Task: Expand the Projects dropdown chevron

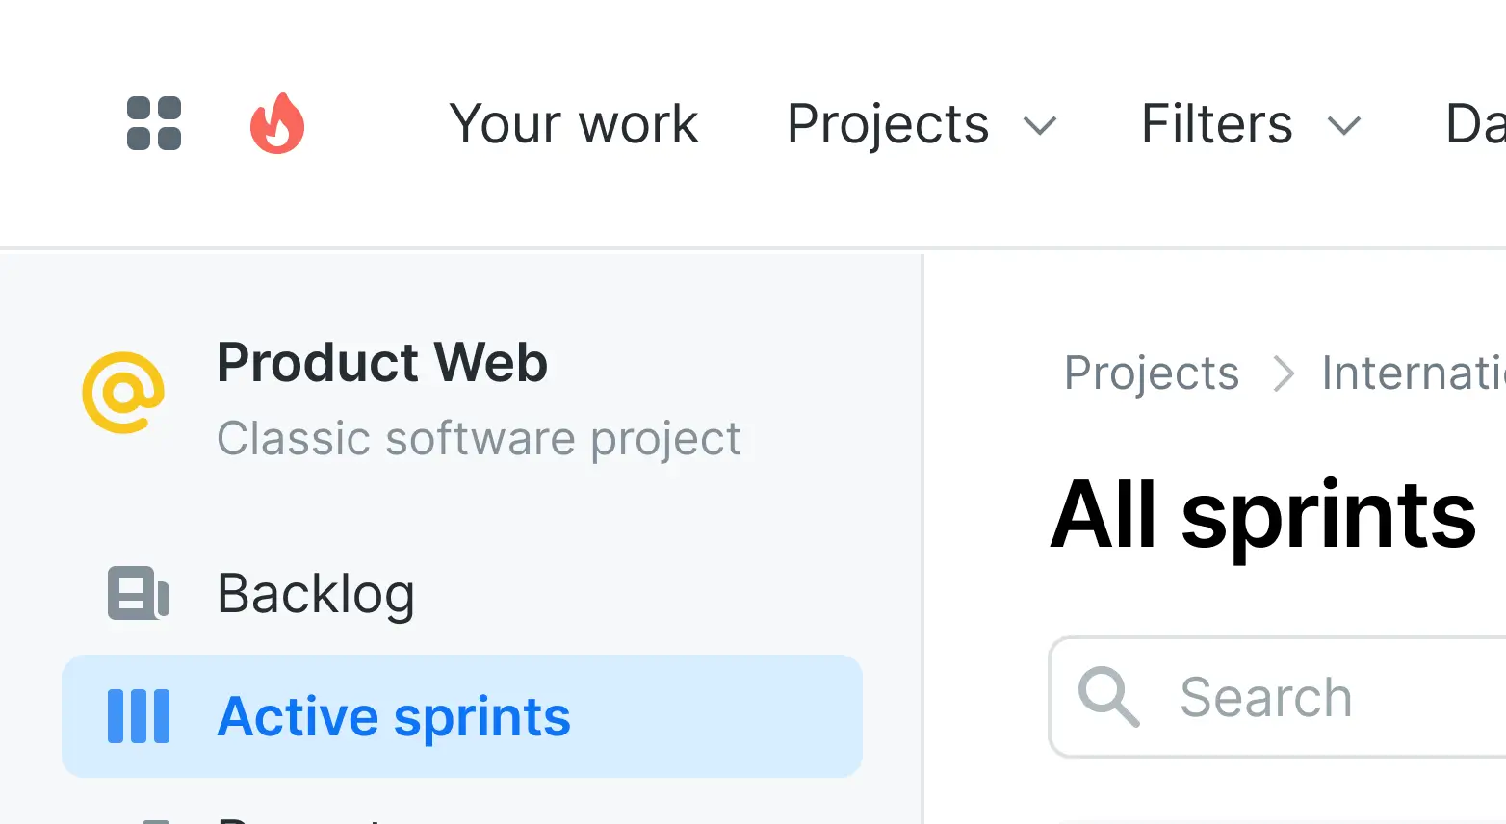Action: pyautogui.click(x=1040, y=125)
